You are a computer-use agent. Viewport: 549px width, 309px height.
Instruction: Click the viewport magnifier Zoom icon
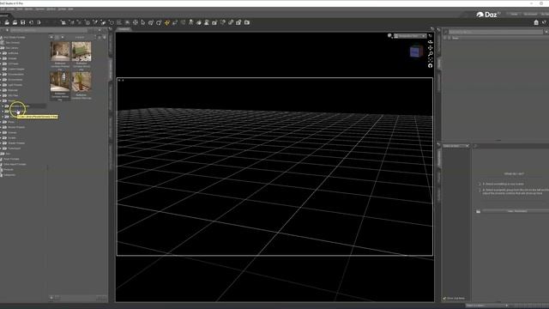[431, 53]
